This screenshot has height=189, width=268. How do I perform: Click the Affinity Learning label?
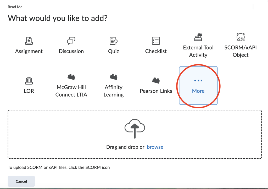tap(114, 91)
